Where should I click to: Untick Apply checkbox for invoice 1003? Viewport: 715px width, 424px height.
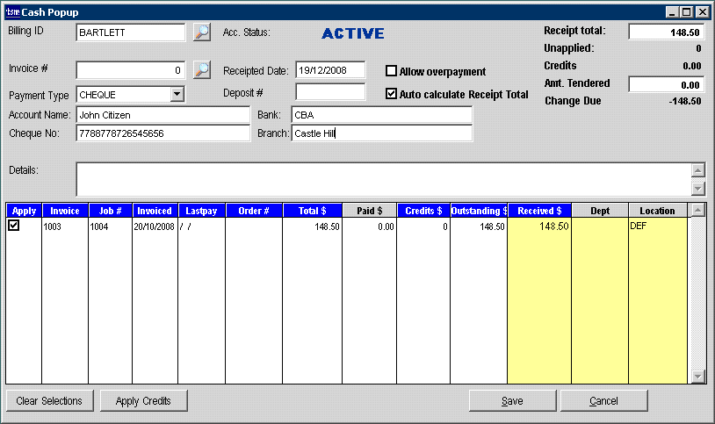pos(13,226)
